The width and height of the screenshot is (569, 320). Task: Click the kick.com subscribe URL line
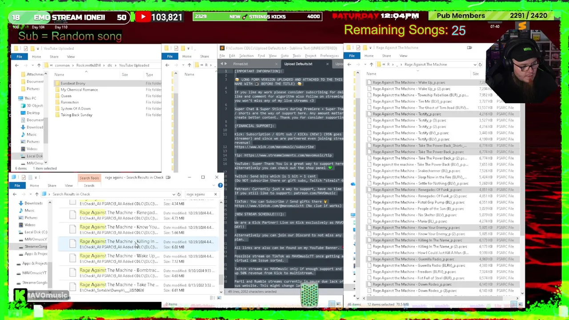tap(274, 147)
